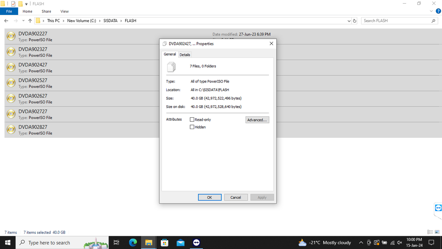Open Microsoft Edge from the taskbar
The image size is (442, 249).
(133, 242)
